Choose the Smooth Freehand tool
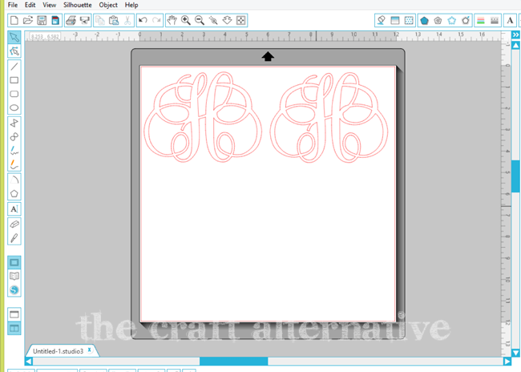This screenshot has width=521, height=372. [14, 164]
